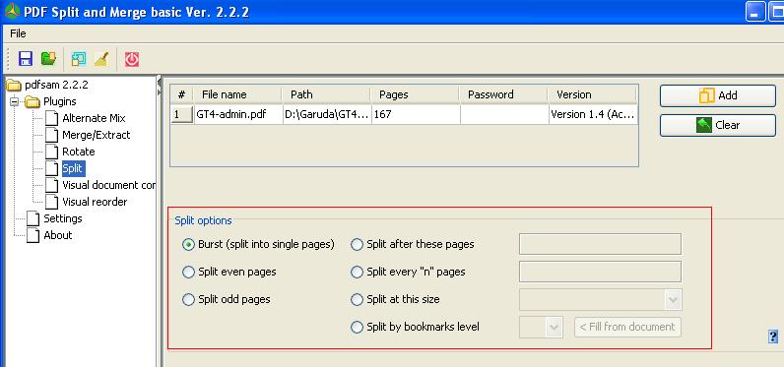
Task: Click the PDF Split and Merge title icon
Action: pos(12,11)
